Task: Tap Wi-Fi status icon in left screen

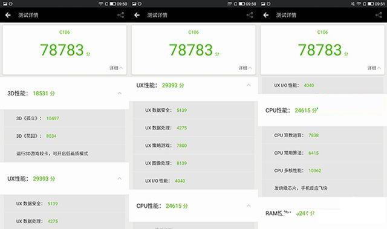Action: [x=101, y=4]
